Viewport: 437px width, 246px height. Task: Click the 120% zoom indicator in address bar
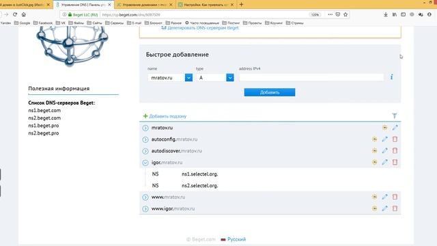315,14
